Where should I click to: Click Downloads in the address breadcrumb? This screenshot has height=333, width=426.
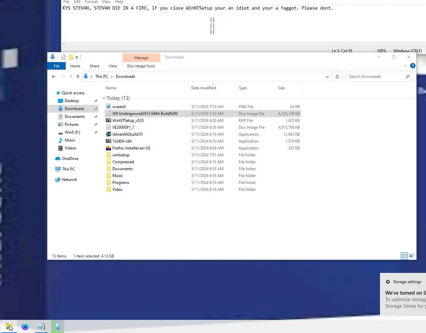(125, 77)
